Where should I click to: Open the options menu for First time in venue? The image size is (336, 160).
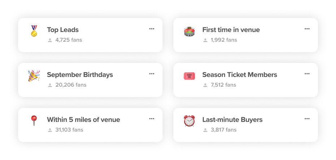(x=307, y=29)
